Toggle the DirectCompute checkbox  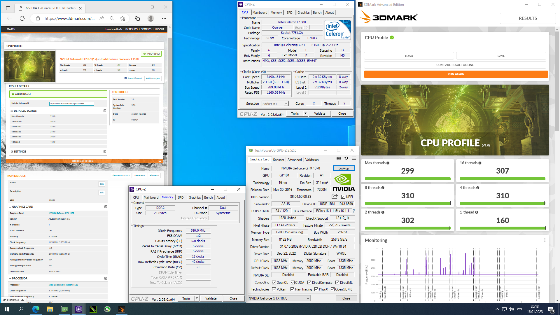309,283
